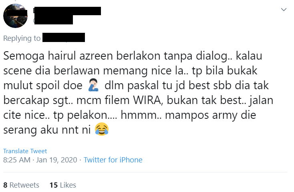Open the redacted replied-to account handle

[x=64, y=38]
